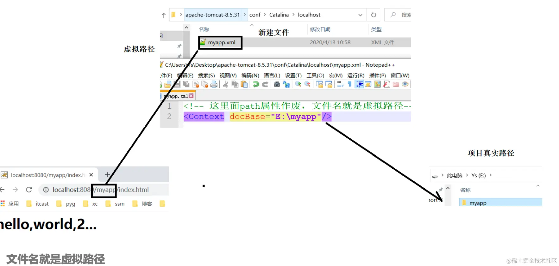
Task: Click the Close document icon in Notepad++ toolbar
Action: tap(196, 84)
